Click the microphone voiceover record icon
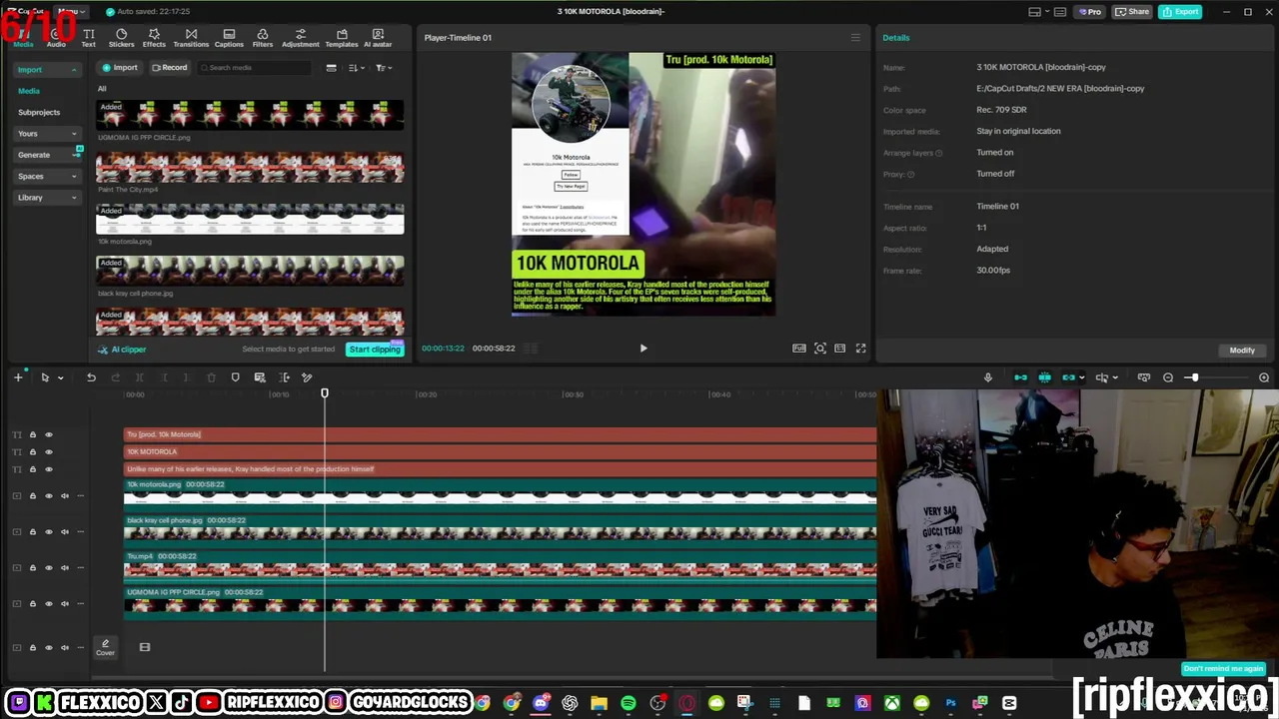This screenshot has width=1279, height=719. coord(988,377)
